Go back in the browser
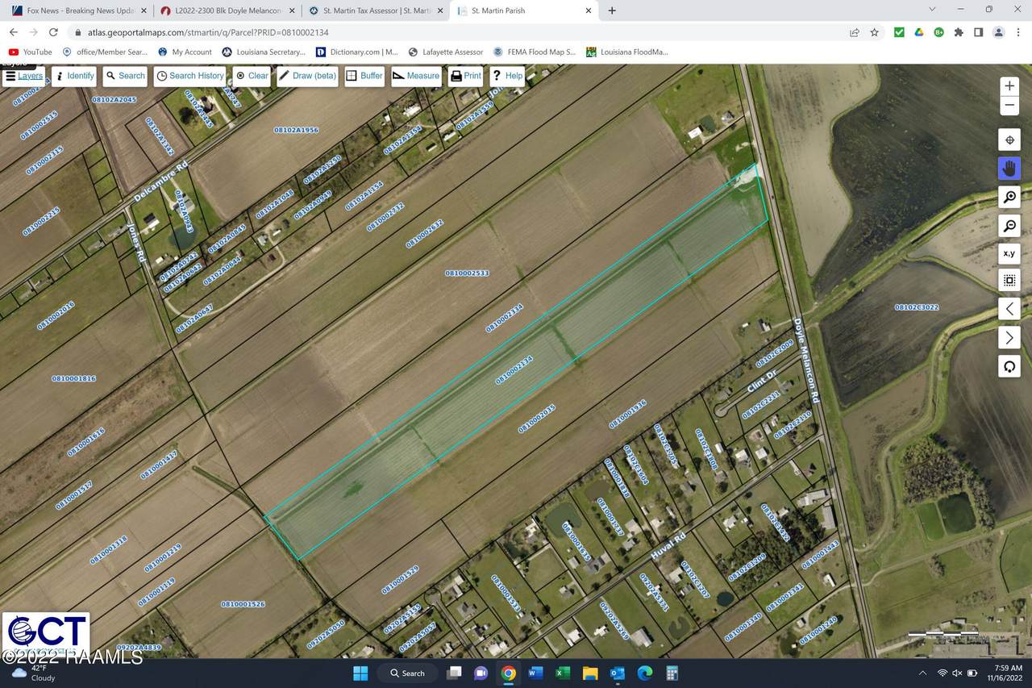Screen dimensions: 1032x688 point(13,32)
